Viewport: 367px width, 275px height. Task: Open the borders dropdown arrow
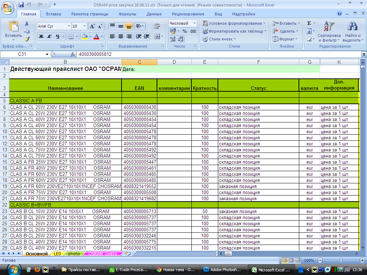pos(77,37)
